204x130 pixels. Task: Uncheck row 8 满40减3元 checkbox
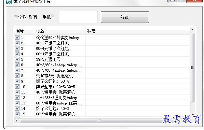[x=17, y=76]
